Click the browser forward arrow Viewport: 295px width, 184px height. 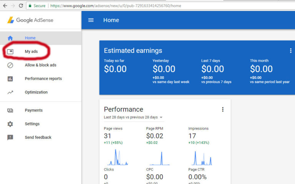tap(13, 6)
